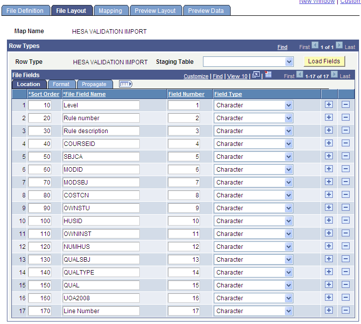
Task: Add a row after HUSID
Action: pyautogui.click(x=329, y=221)
